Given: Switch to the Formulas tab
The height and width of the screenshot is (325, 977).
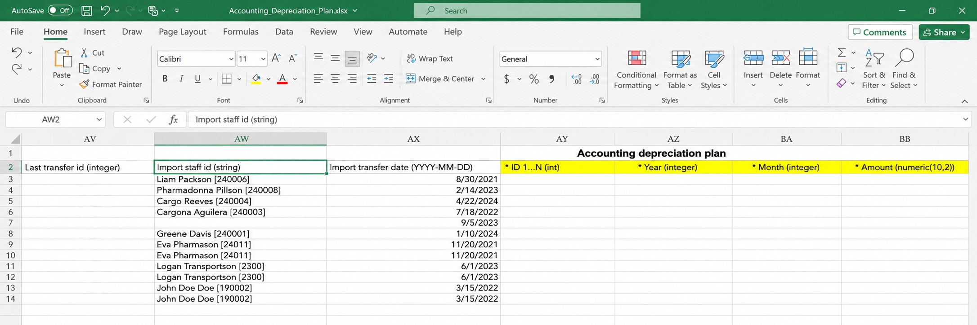Looking at the screenshot, I should 241,31.
